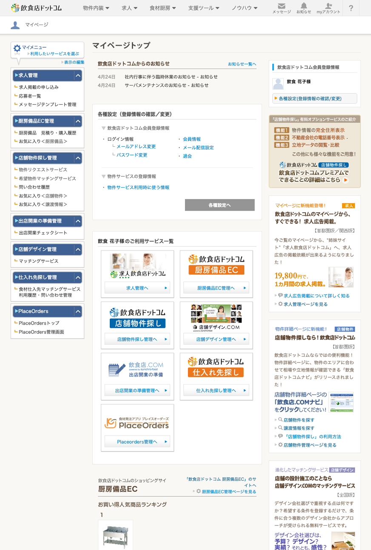Toggle the 仕入れ先探し管理 section chevron
Screen dimensions: 371x550
pos(77,277)
